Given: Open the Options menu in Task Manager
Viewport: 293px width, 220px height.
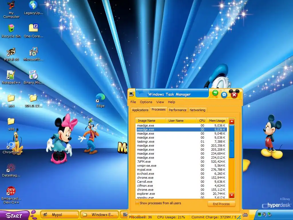Looking at the screenshot, I should point(146,102).
